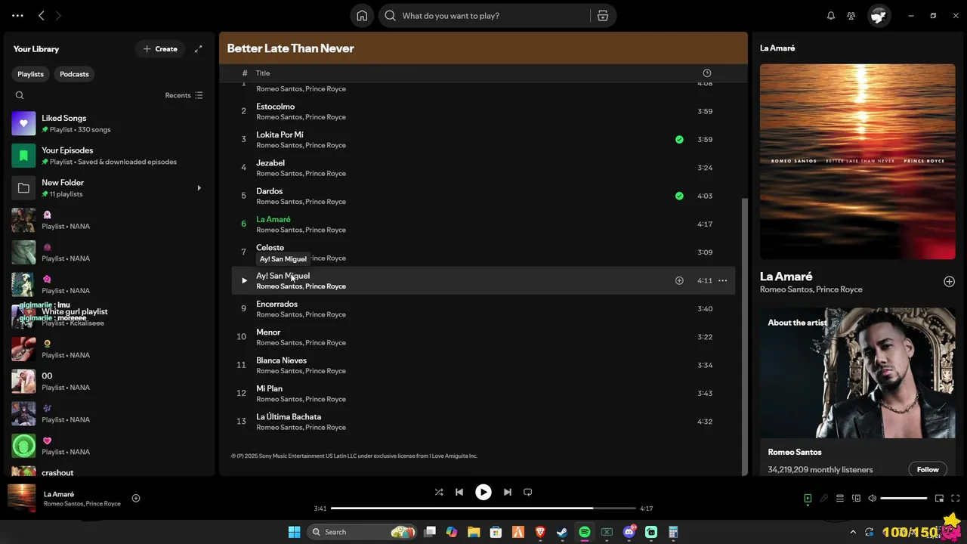Sort tracks by the duration clock icon
Image resolution: width=967 pixels, height=544 pixels.
click(707, 73)
